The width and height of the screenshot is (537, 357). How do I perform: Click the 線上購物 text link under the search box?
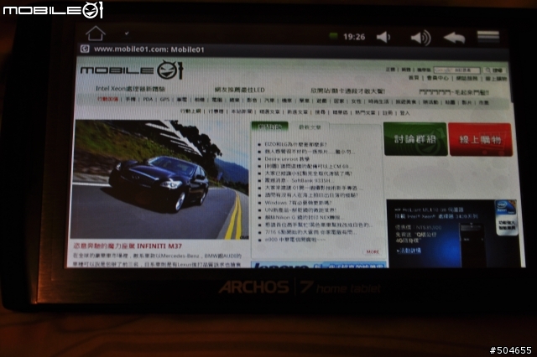496,79
